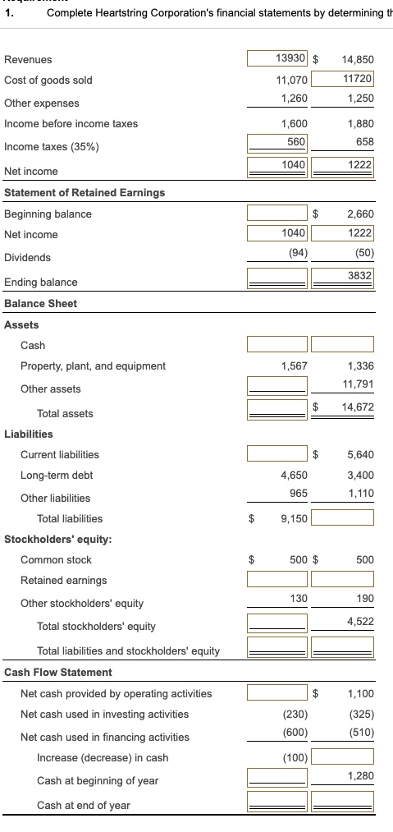The width and height of the screenshot is (393, 832).
Task: Click Total stockholders' equity value 4,522
Action: (361, 622)
